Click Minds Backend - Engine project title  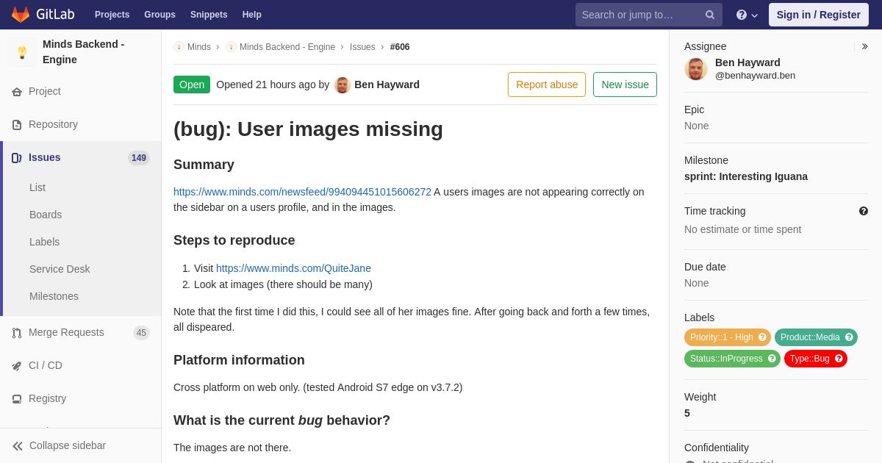point(84,52)
